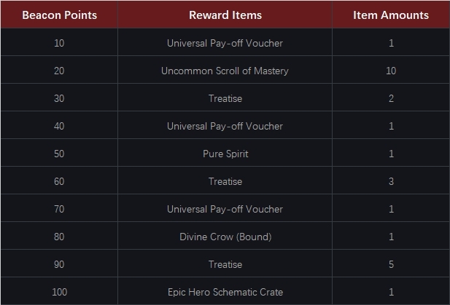
Task: Select the 20 beacon points cell
Action: (x=59, y=71)
